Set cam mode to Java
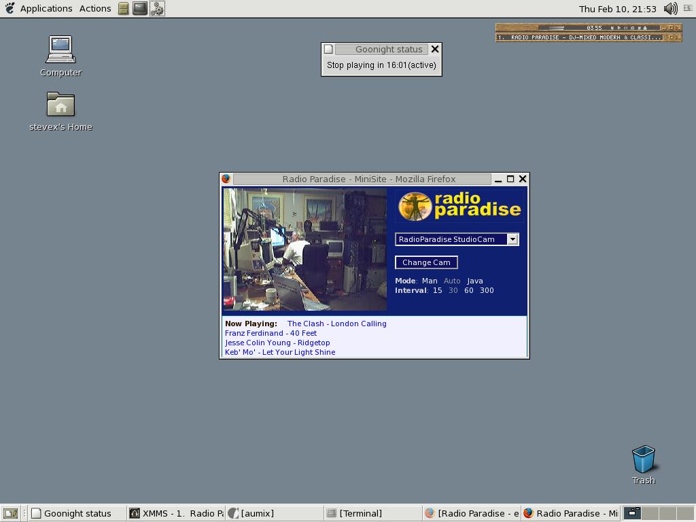Image resolution: width=696 pixels, height=522 pixels. pos(475,281)
